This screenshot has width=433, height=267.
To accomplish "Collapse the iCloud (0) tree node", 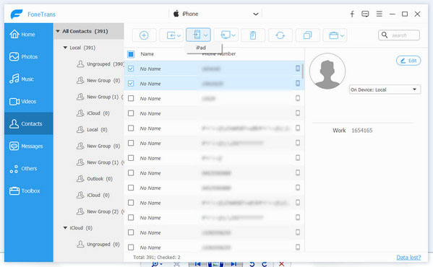I will [65, 228].
